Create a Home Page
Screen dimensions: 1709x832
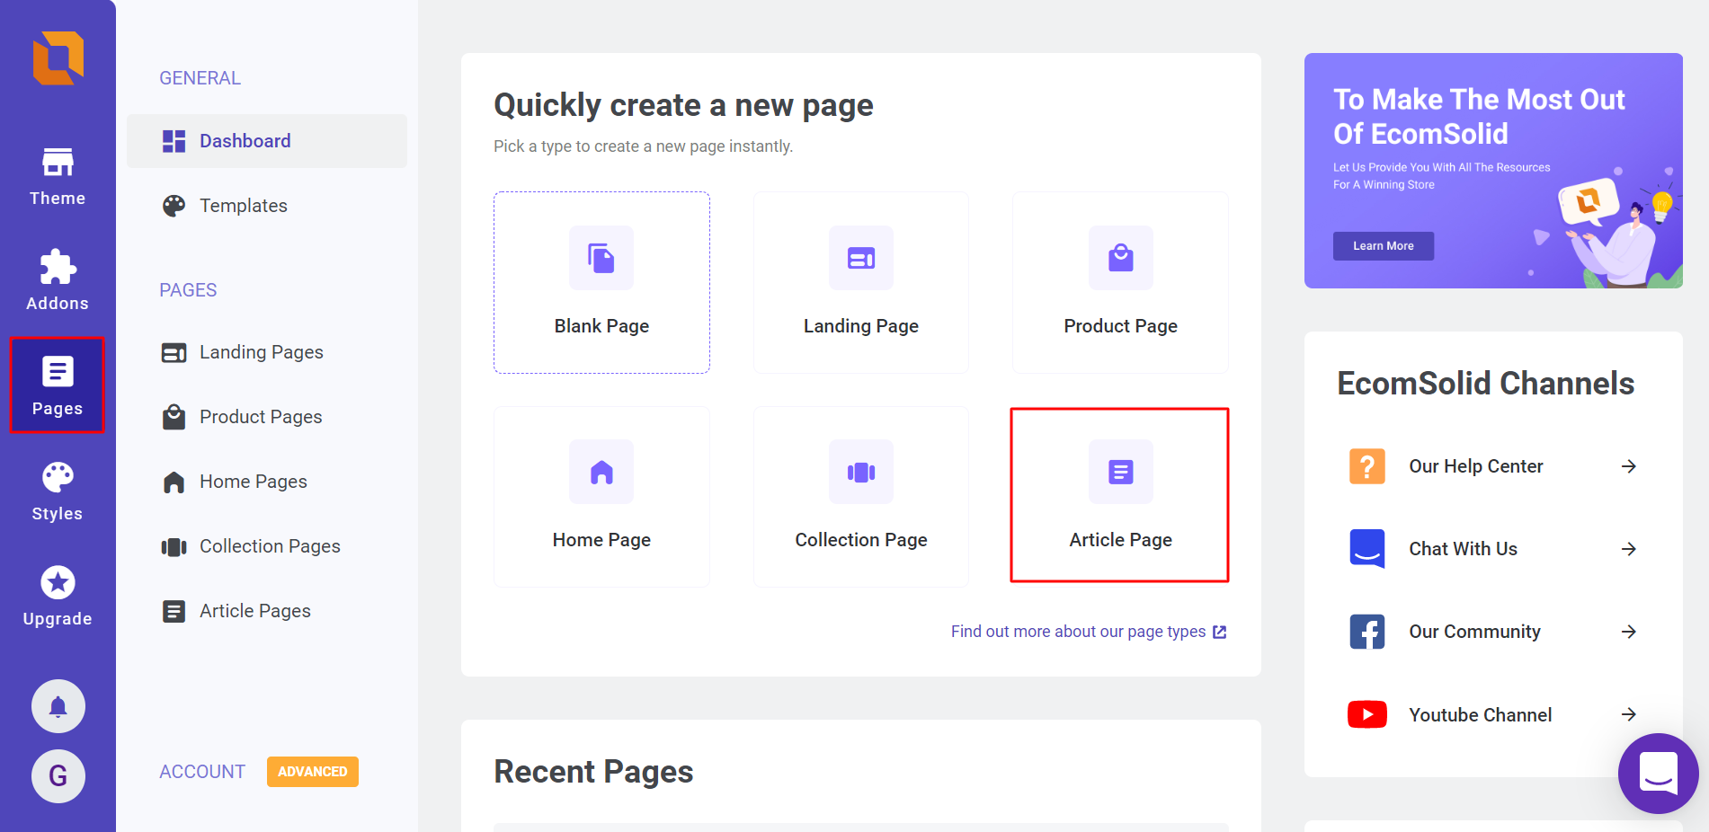tap(601, 496)
